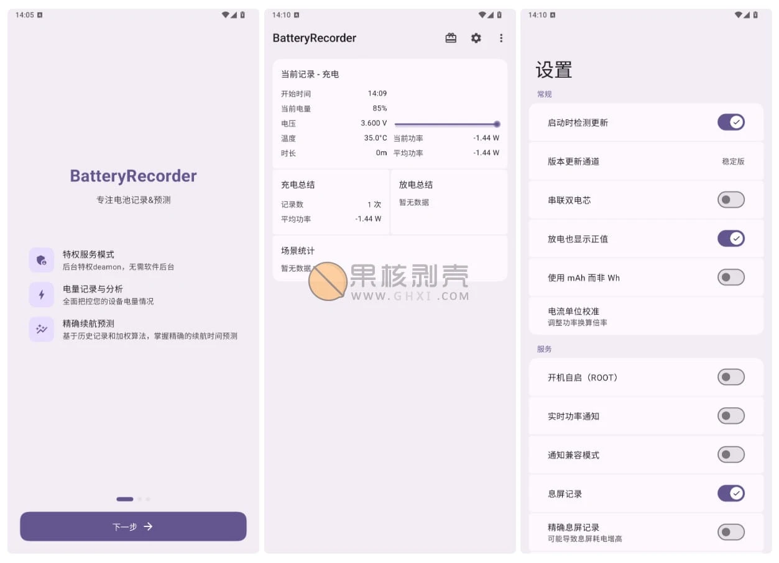
Task: Open settings via the gear icon
Action: [476, 38]
